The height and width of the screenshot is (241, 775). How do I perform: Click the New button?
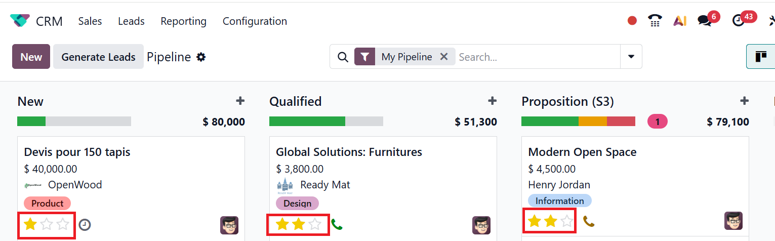pos(31,57)
